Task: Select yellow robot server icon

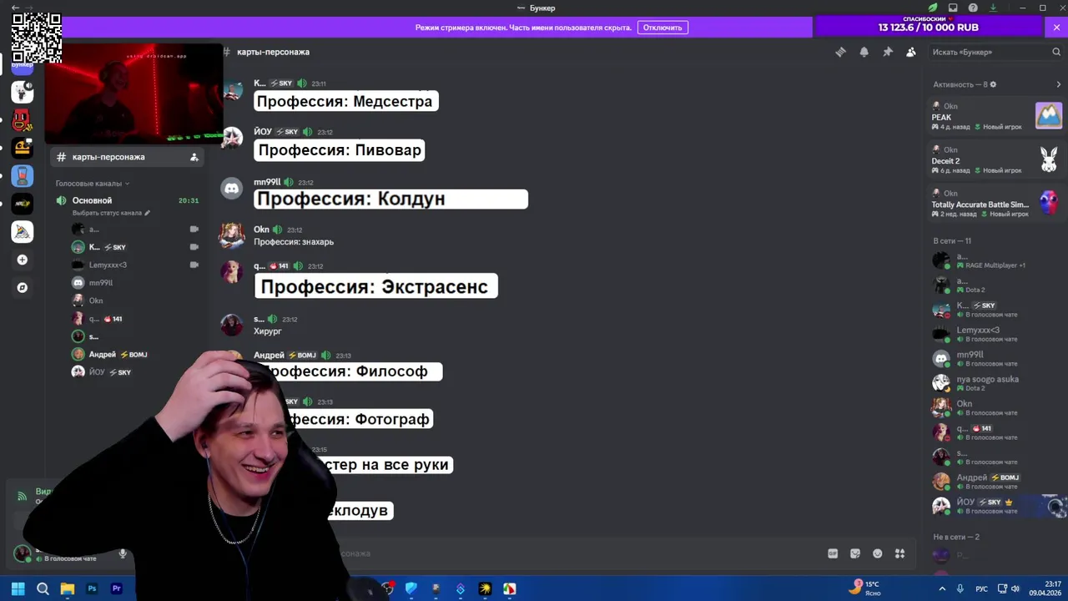Action: pyautogui.click(x=23, y=148)
